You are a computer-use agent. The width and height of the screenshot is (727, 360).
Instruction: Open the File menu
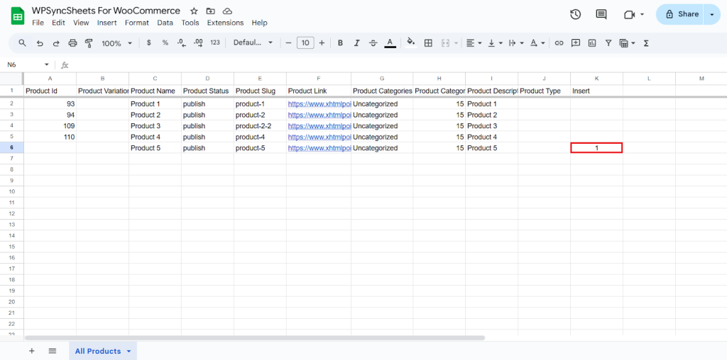[38, 23]
